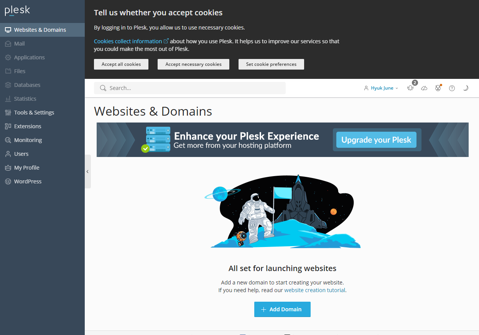Click the Mail envelope icon
The image size is (479, 335).
[x=8, y=44]
